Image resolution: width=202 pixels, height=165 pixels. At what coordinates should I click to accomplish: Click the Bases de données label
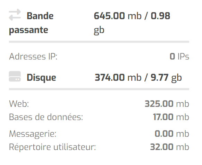click(x=46, y=117)
